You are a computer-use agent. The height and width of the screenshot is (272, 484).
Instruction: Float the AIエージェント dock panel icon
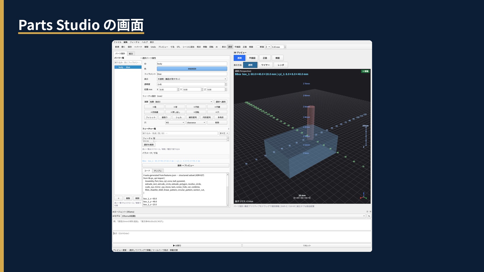pos(367,212)
